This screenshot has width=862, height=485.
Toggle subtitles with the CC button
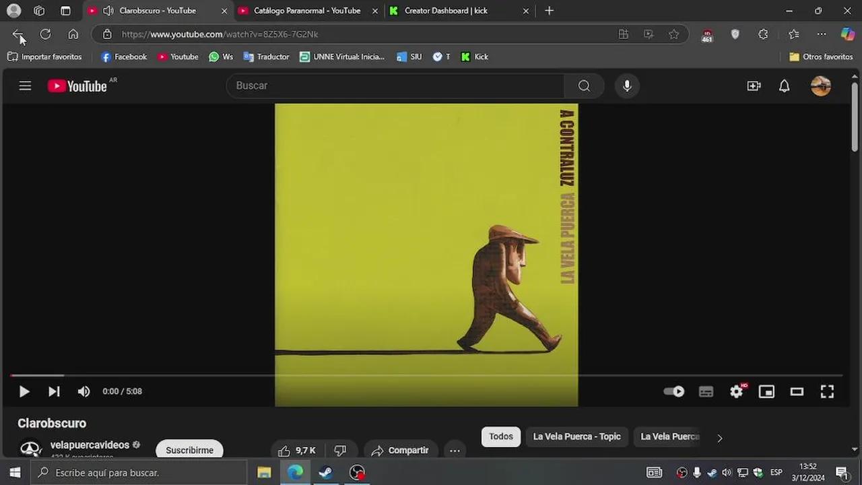[706, 391]
